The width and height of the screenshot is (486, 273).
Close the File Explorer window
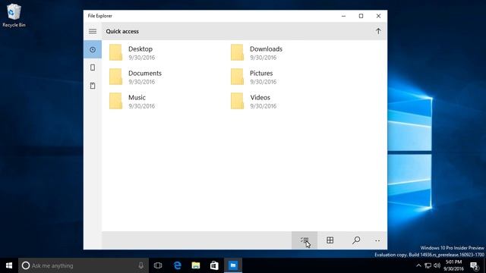(378, 16)
